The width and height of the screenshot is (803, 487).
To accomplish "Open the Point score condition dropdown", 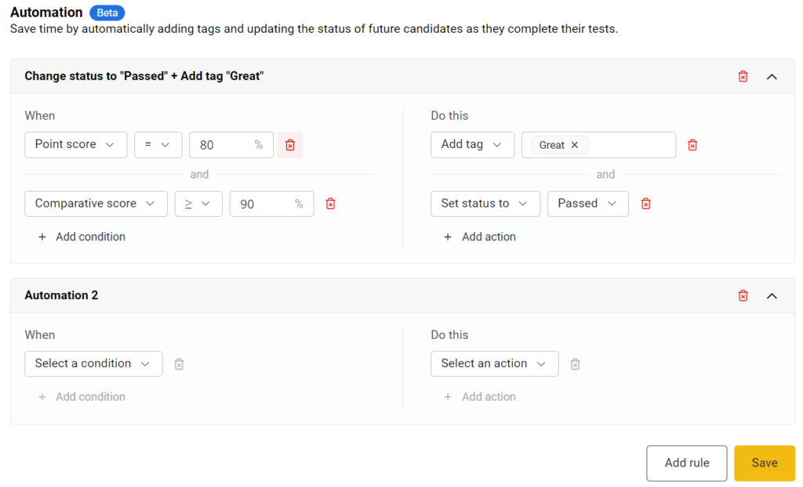I will point(75,145).
